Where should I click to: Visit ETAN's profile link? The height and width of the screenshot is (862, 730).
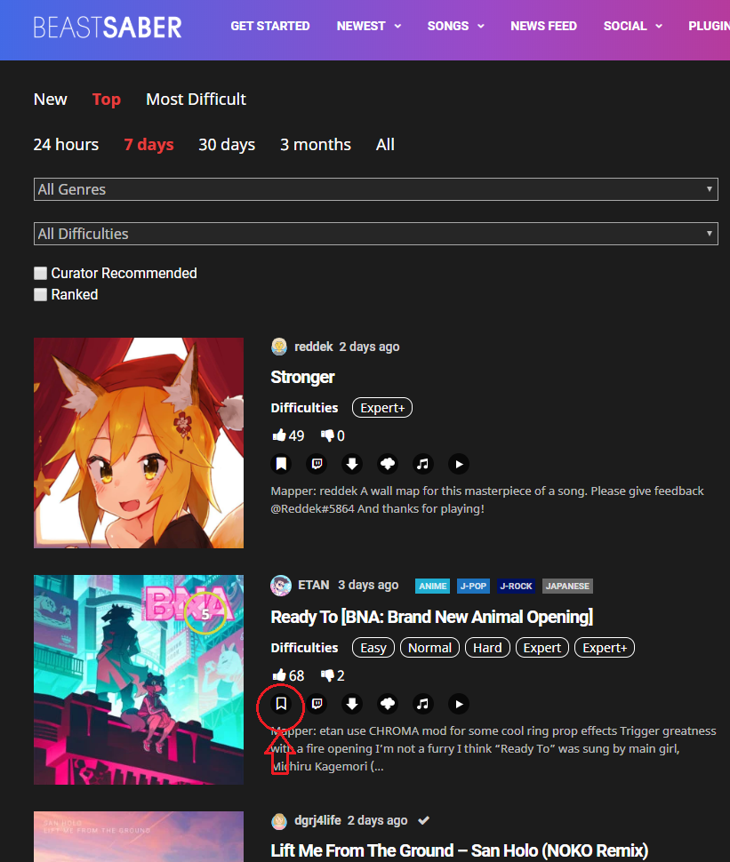point(314,585)
